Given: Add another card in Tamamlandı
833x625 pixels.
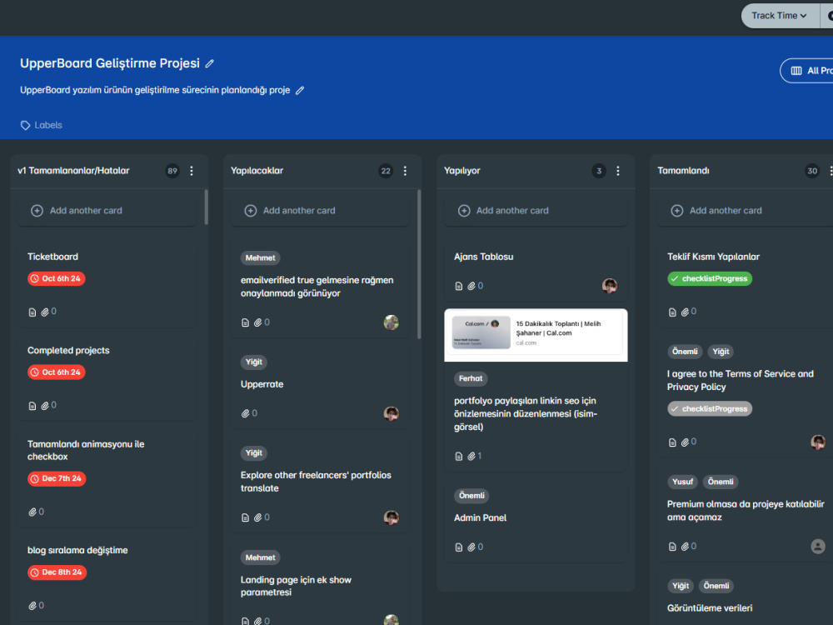Looking at the screenshot, I should (x=746, y=211).
